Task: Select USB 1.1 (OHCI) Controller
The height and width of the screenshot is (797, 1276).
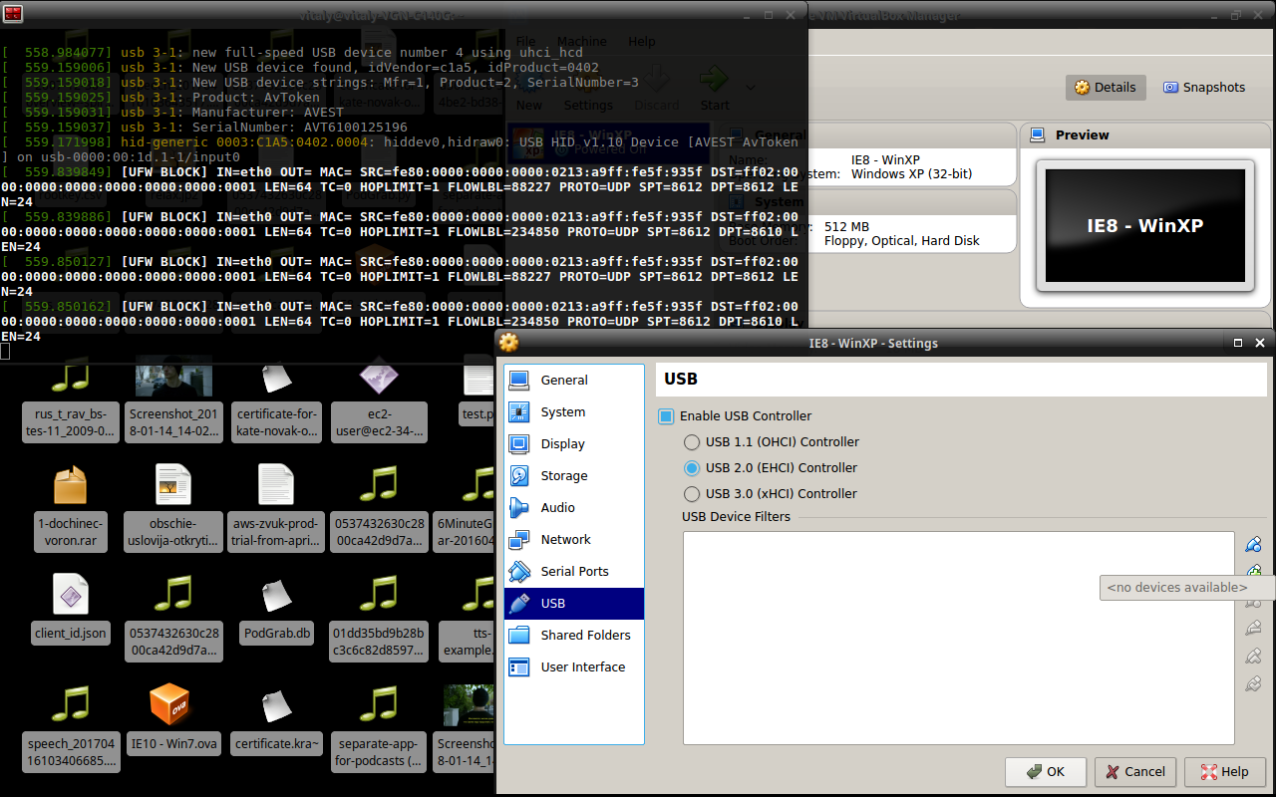Action: click(x=771, y=441)
